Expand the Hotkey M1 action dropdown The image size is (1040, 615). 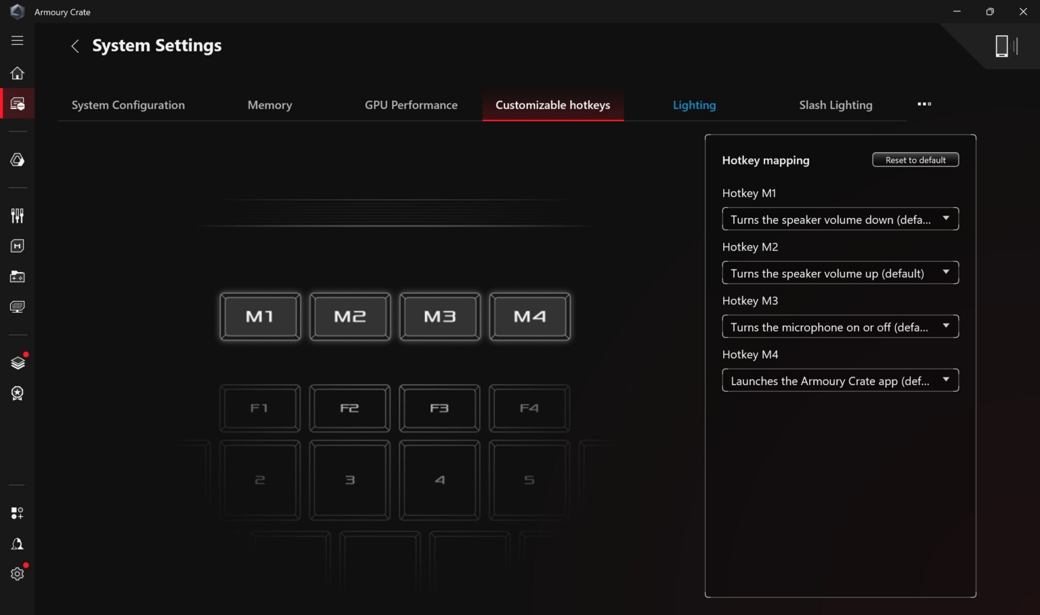point(840,219)
